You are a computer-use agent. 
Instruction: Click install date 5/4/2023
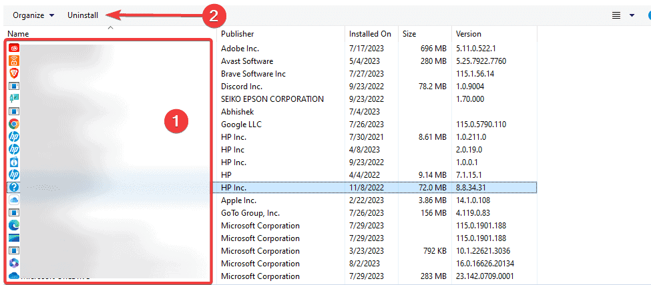364,61
